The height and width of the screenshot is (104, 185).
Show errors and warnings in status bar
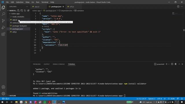click(5, 99)
